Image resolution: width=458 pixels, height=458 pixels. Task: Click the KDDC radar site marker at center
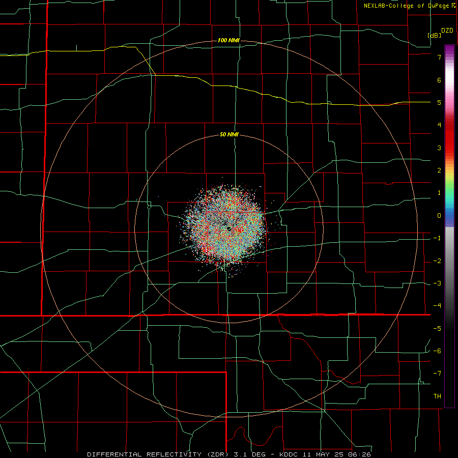pyautogui.click(x=228, y=228)
